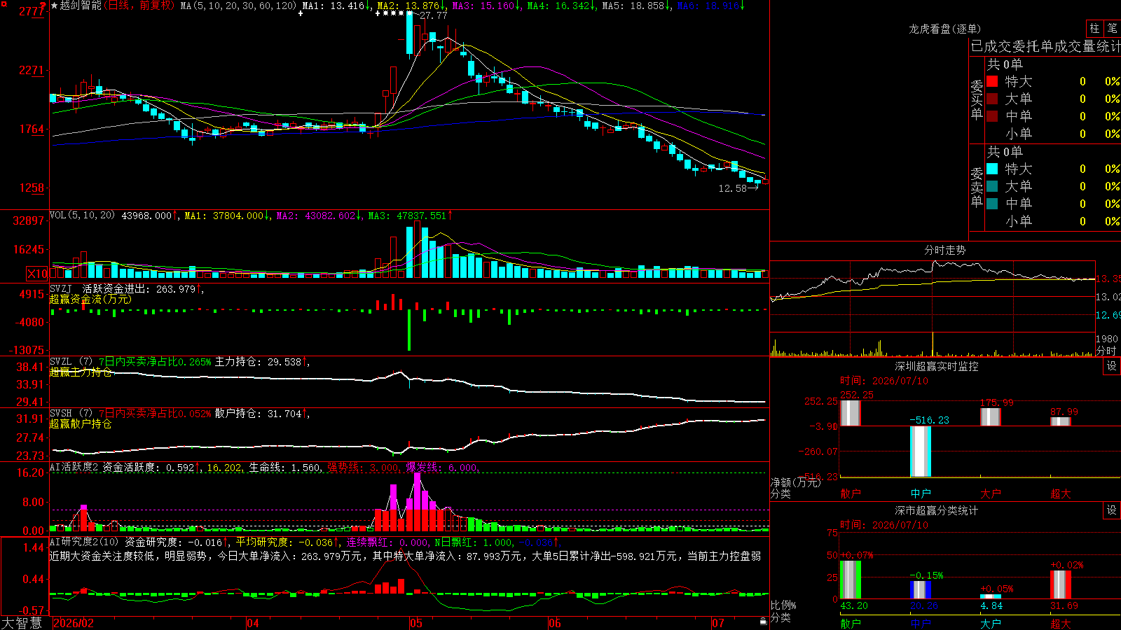
Task: Click the X10 volume scale box
Action: 37,274
